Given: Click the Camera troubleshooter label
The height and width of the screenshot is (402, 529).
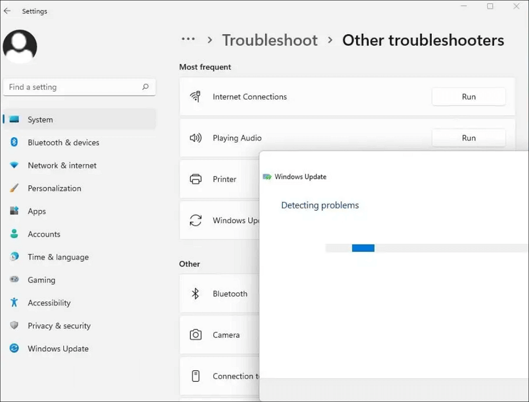Looking at the screenshot, I should (226, 335).
